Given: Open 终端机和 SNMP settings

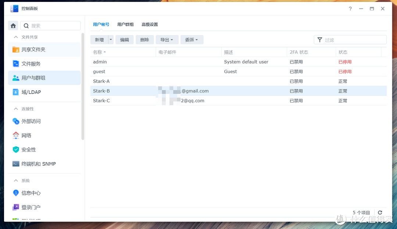Looking at the screenshot, I should [x=40, y=164].
